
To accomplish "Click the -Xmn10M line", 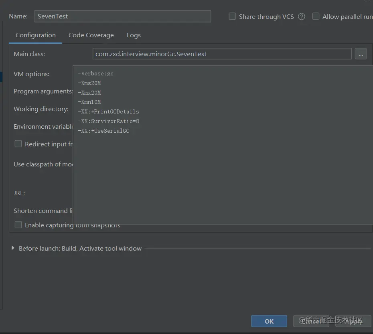I will pos(89,102).
